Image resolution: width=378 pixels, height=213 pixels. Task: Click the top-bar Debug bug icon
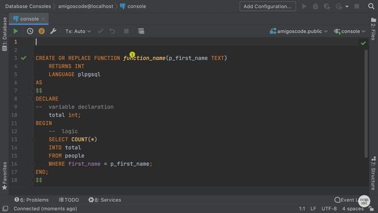click(315, 7)
